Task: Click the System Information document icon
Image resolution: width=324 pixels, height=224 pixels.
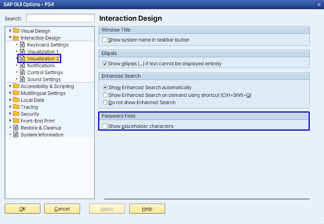Action: click(x=16, y=134)
